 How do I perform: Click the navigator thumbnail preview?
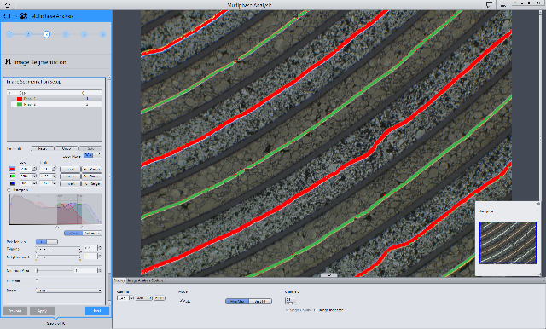[508, 242]
